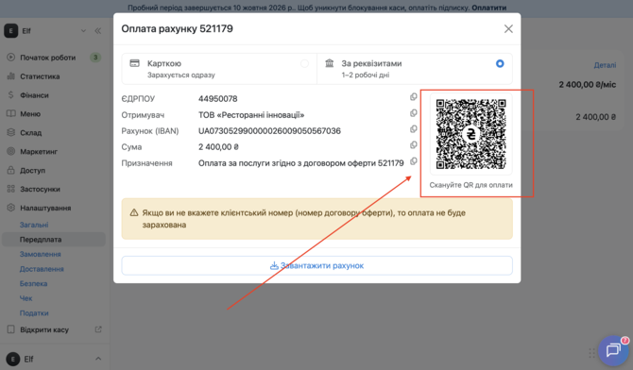Open Склад section
633x370 pixels.
click(x=30, y=133)
